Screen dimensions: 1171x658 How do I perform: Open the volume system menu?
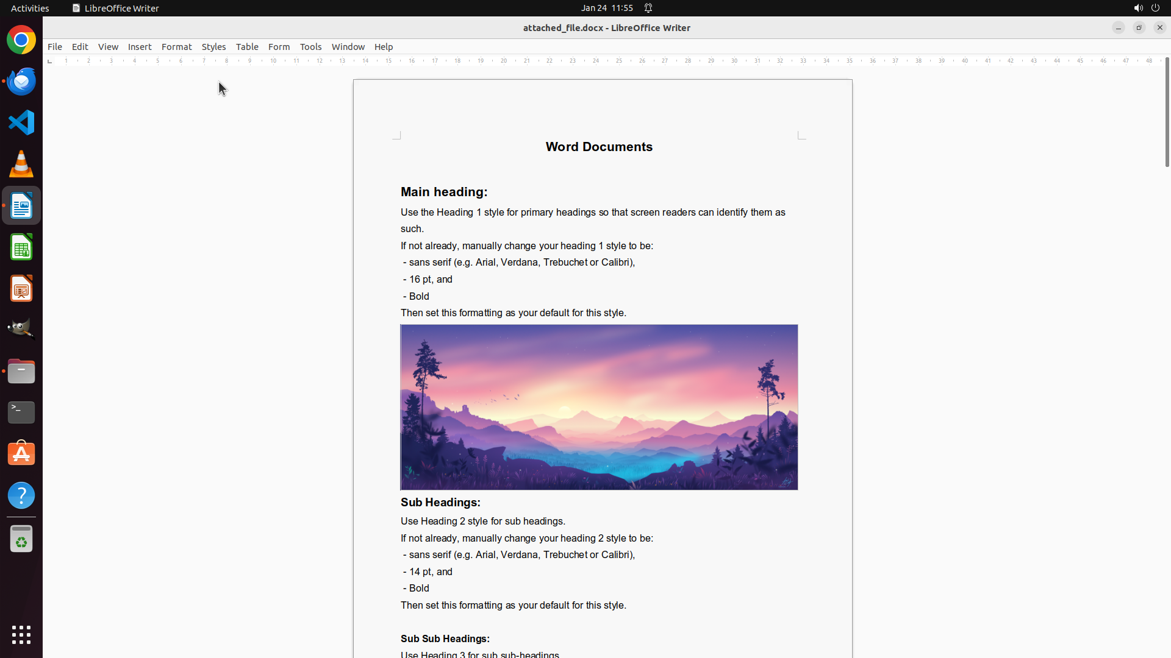(x=1138, y=8)
